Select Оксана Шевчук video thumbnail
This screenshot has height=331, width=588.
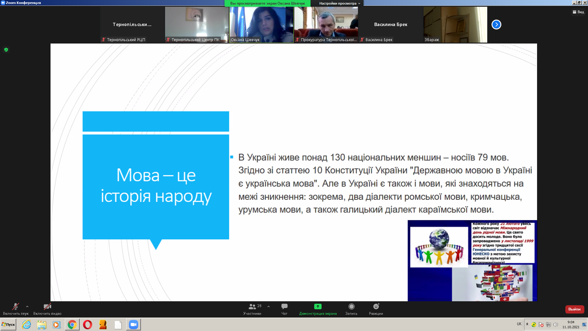tap(261, 25)
